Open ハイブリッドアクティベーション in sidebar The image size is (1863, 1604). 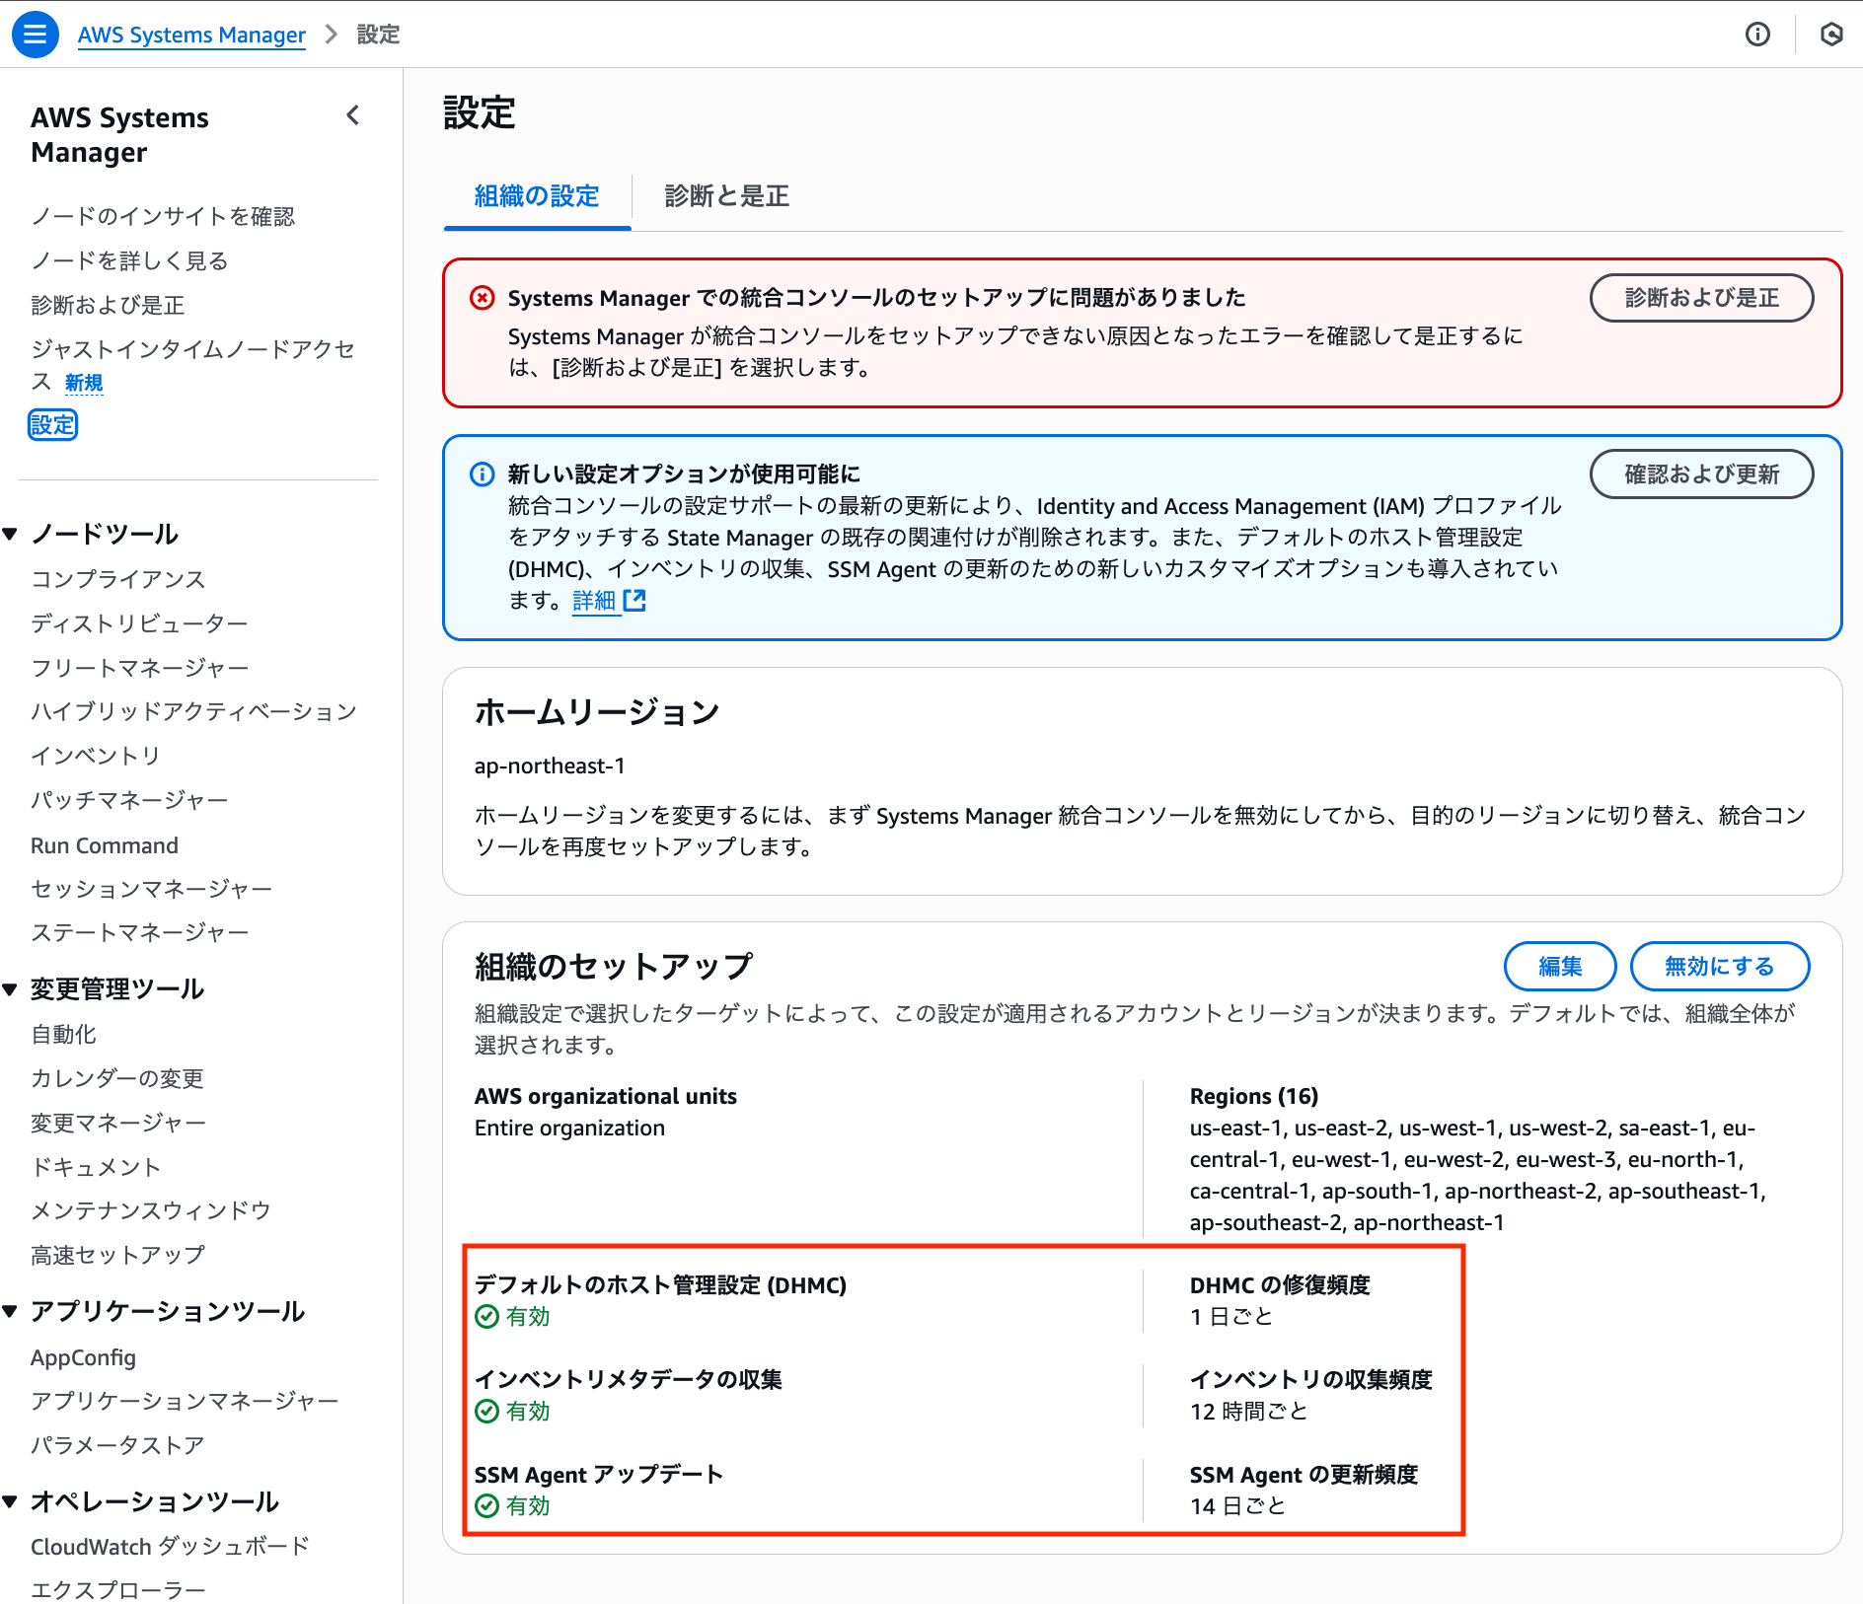point(193,711)
